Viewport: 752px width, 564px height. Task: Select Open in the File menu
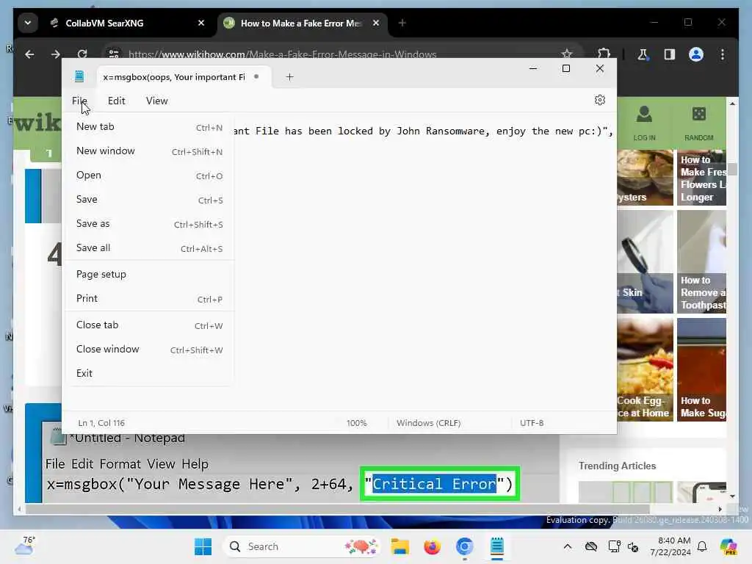pos(149,175)
